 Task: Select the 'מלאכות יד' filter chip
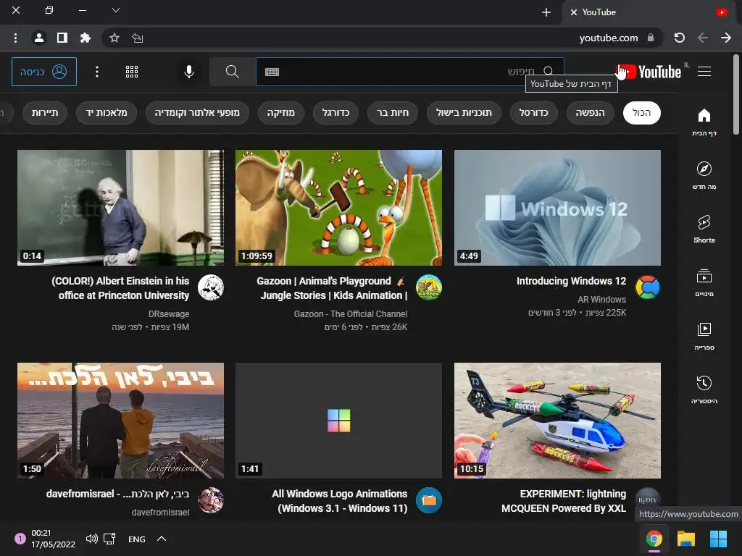(107, 113)
